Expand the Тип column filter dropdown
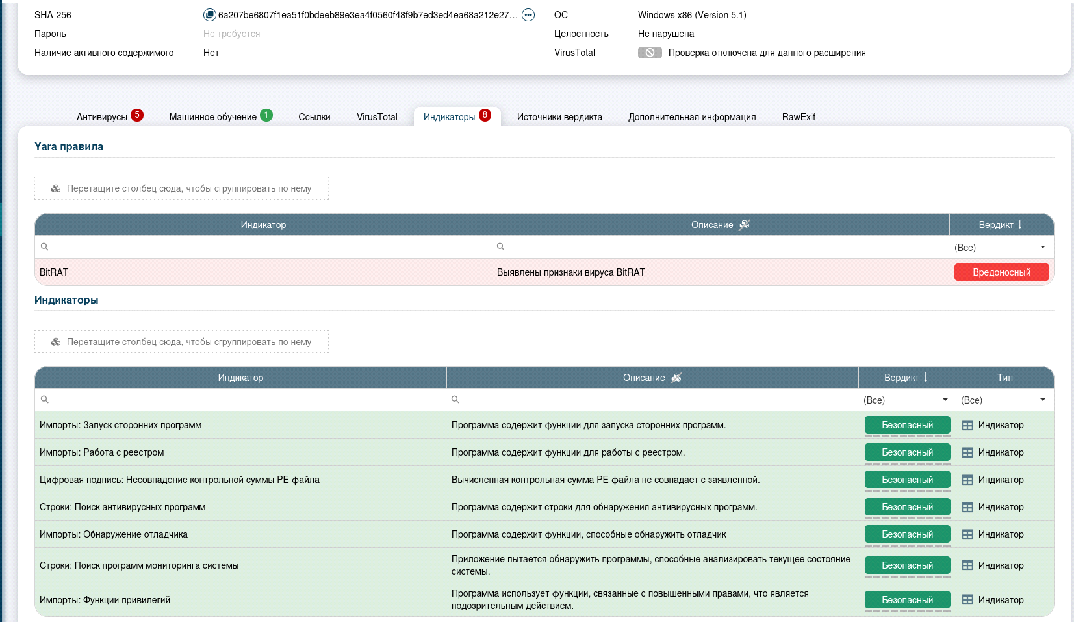 click(1042, 400)
